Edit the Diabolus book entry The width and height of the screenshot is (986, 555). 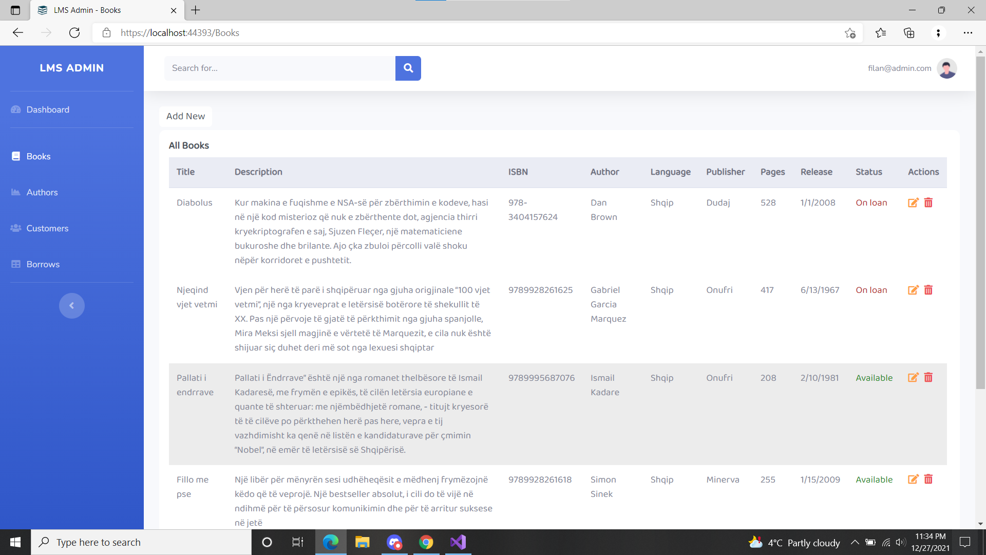913,202
